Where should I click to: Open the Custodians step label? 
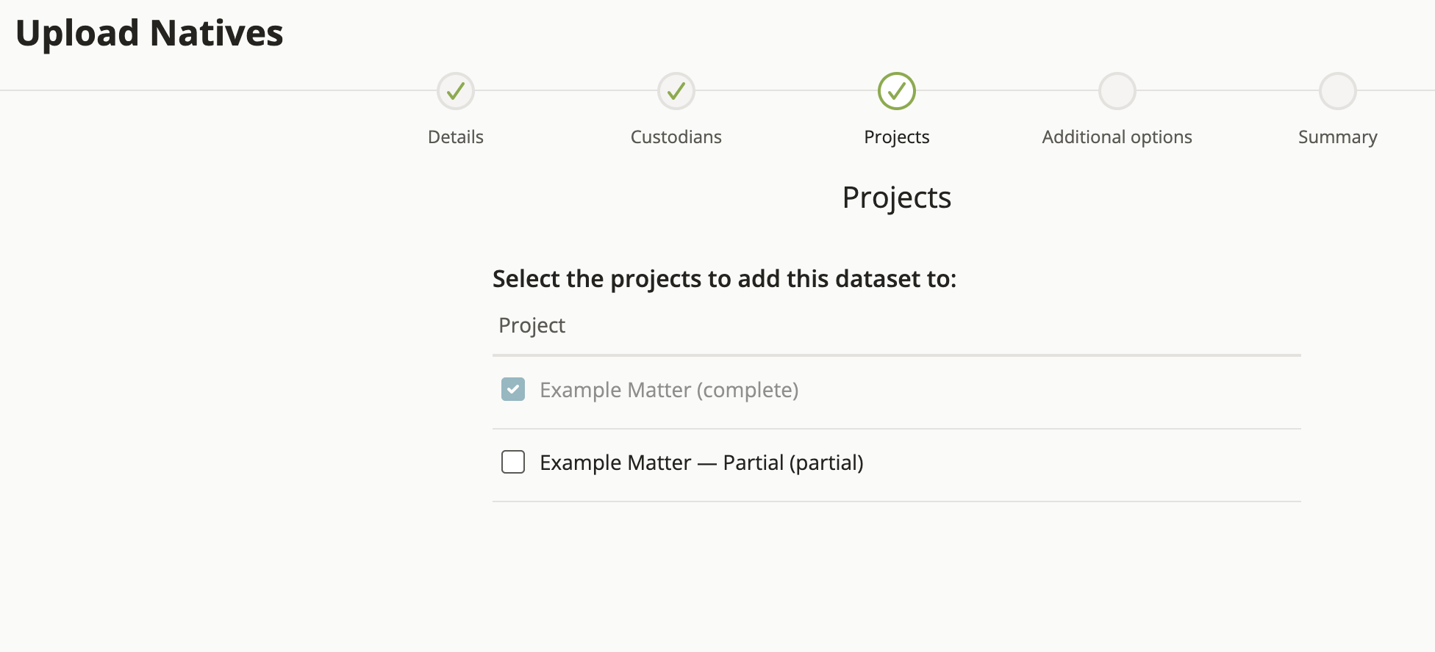pyautogui.click(x=676, y=137)
